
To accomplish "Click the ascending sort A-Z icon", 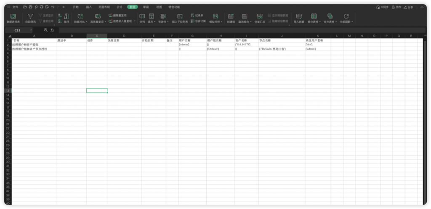I will [x=60, y=16].
